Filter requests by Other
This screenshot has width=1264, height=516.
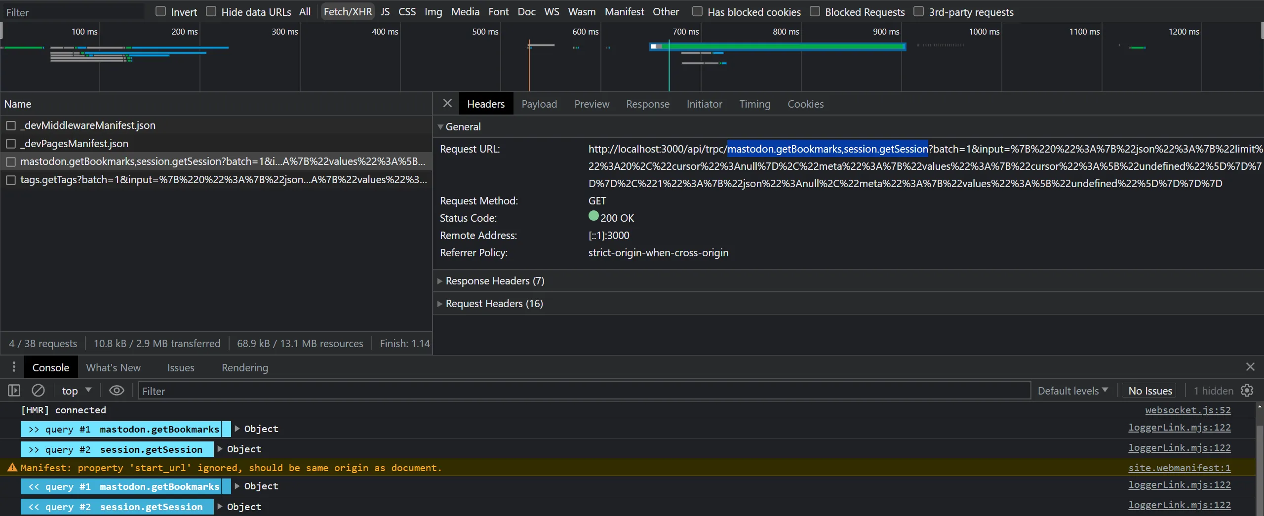(666, 11)
